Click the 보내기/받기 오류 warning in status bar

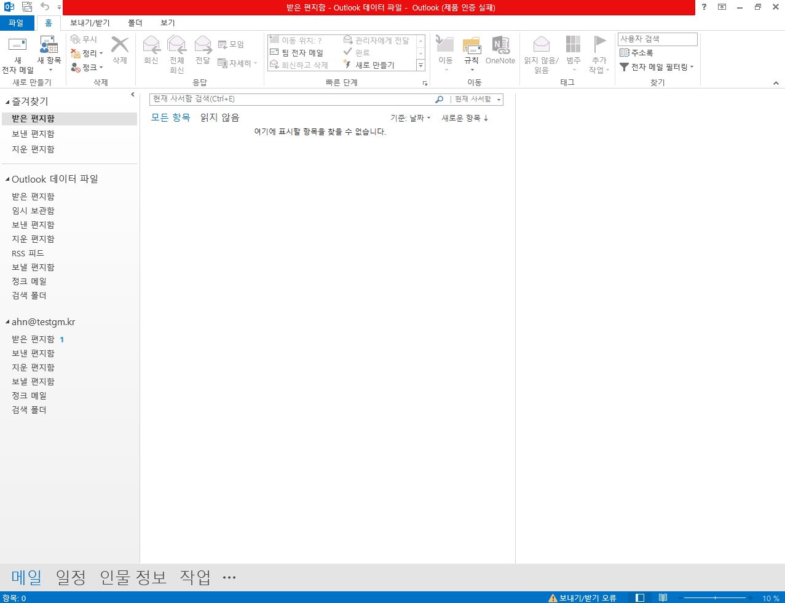click(582, 597)
